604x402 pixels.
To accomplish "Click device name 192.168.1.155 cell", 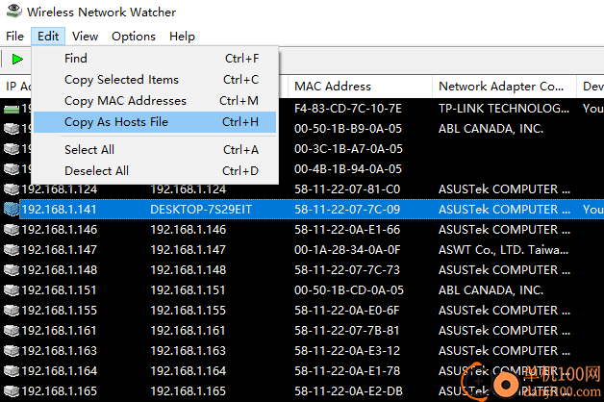I will (x=188, y=311).
